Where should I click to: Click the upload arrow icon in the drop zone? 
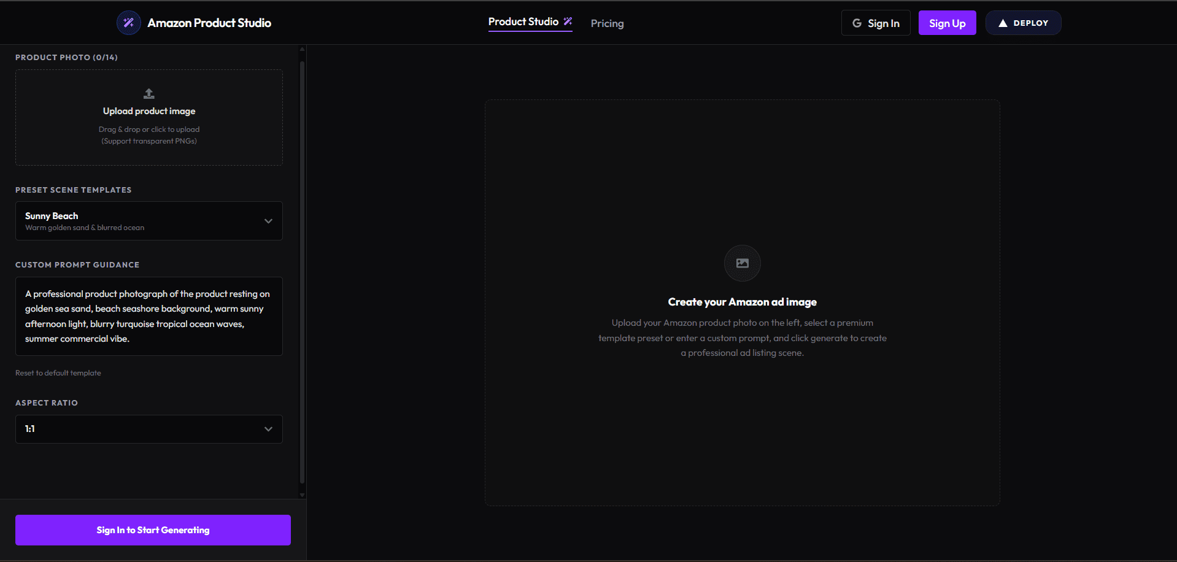pos(149,93)
